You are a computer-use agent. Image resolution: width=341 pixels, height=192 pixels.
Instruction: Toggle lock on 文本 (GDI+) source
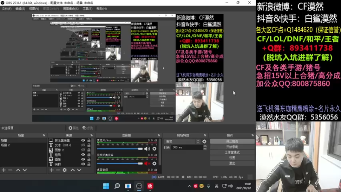tap(89, 145)
